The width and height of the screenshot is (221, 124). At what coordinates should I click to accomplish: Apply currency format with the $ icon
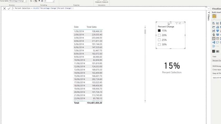point(31,1)
